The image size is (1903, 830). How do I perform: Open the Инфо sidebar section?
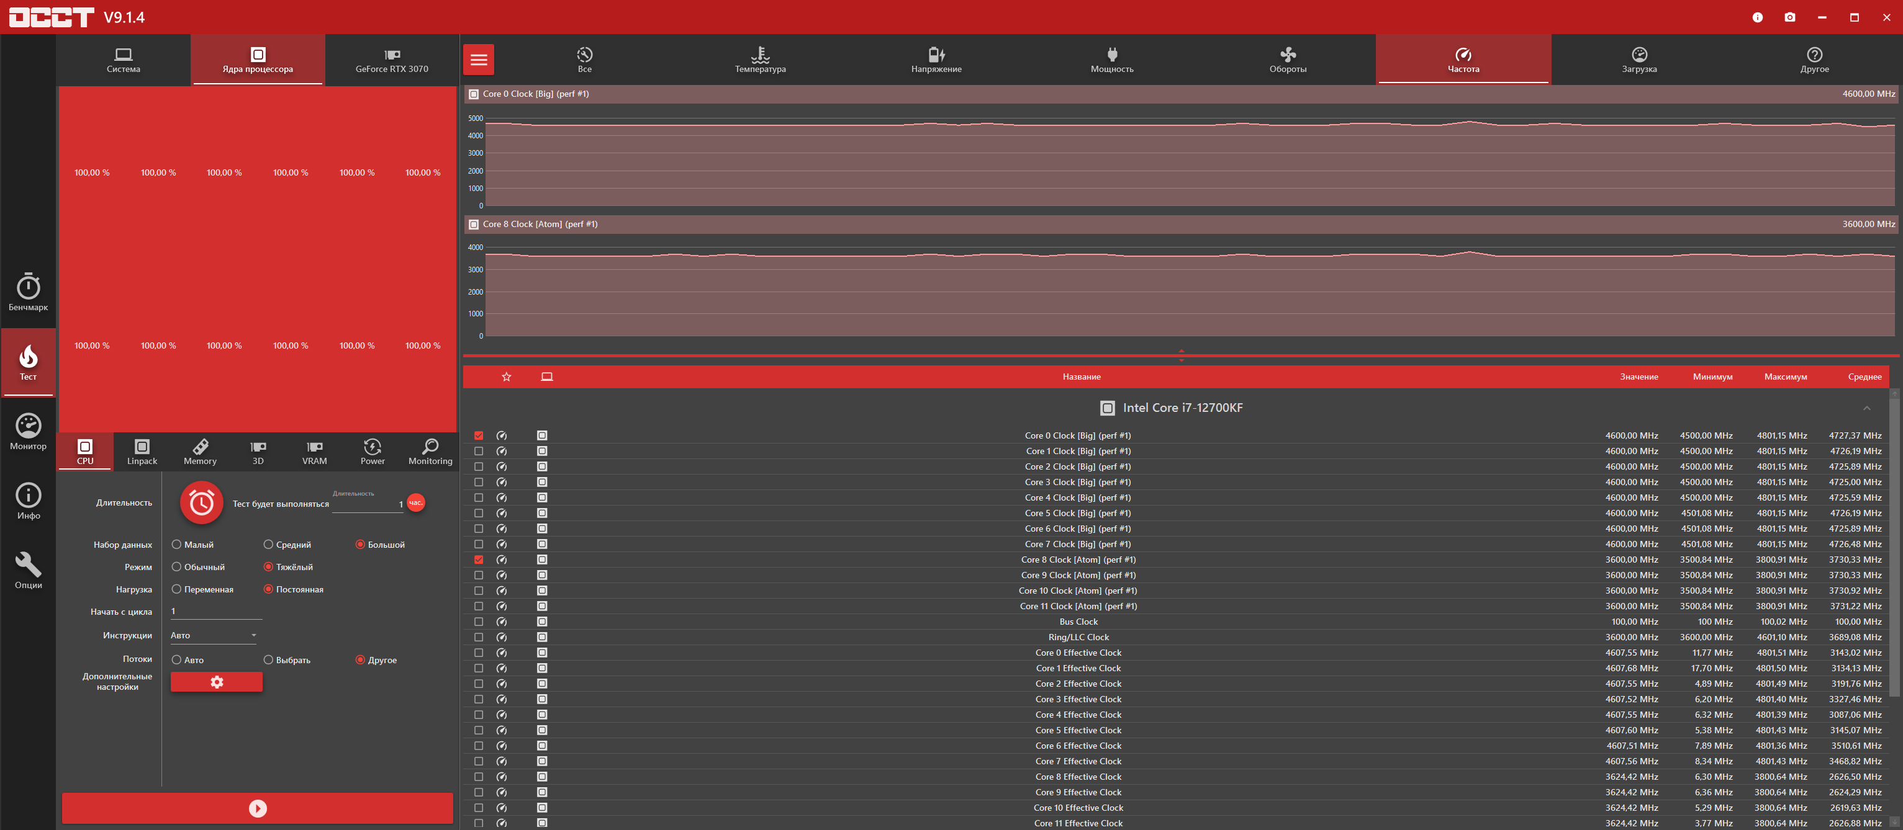[x=28, y=501]
